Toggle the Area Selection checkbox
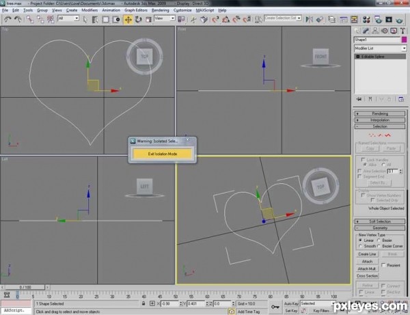The width and height of the screenshot is (410, 315). [x=360, y=171]
